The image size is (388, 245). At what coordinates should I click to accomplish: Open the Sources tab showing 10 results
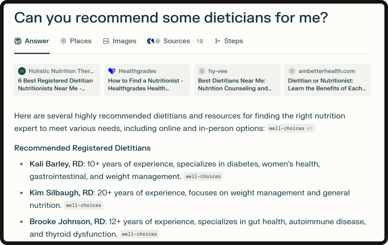coord(176,41)
